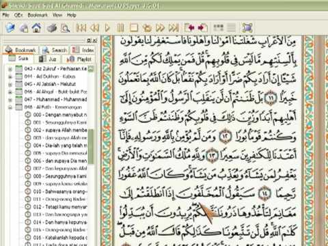Click the stop button
This screenshot has height=246, width=328.
click(134, 28)
